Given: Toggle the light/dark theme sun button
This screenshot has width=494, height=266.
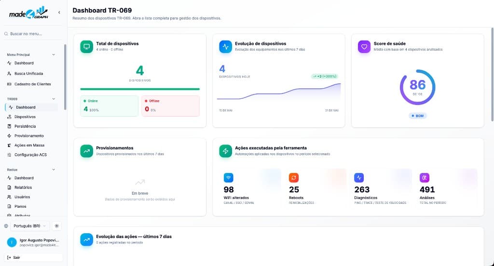Looking at the screenshot, I should tap(57, 226).
